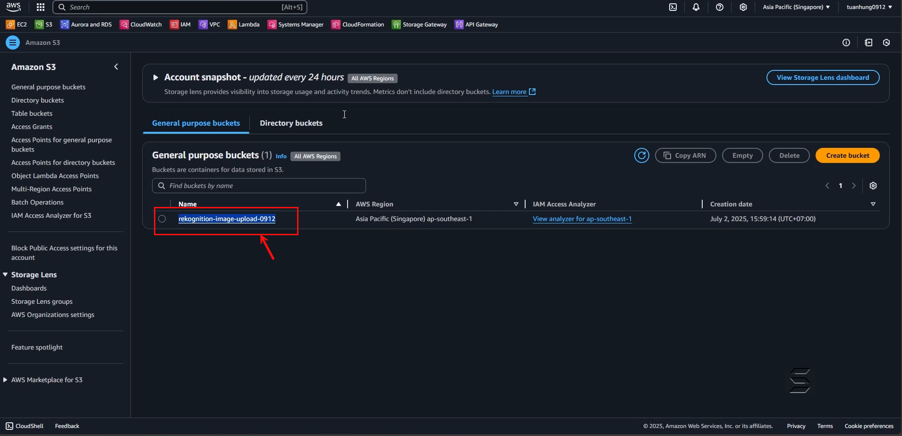The width and height of the screenshot is (902, 436).
Task: Open the Learn more link
Action: tap(514, 92)
